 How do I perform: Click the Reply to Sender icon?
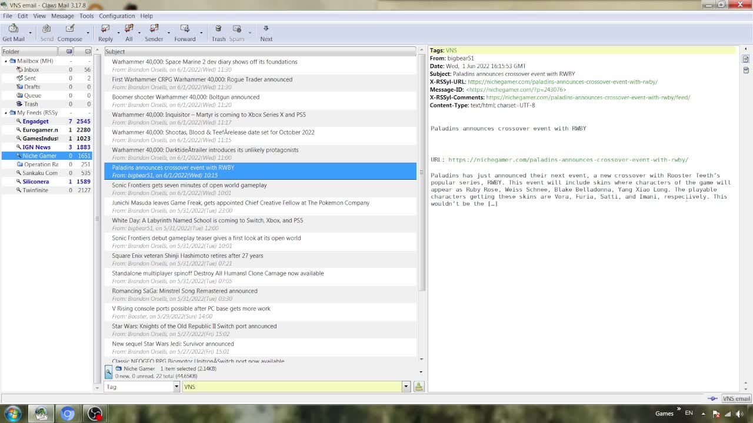(154, 28)
